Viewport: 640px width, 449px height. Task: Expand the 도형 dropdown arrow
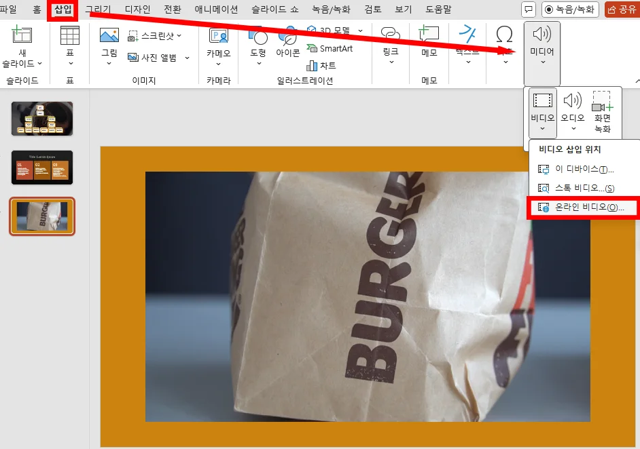pos(259,64)
